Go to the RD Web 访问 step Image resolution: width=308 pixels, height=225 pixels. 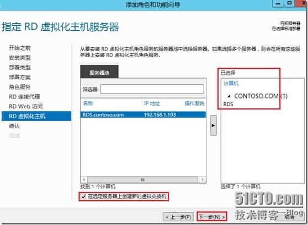26,106
